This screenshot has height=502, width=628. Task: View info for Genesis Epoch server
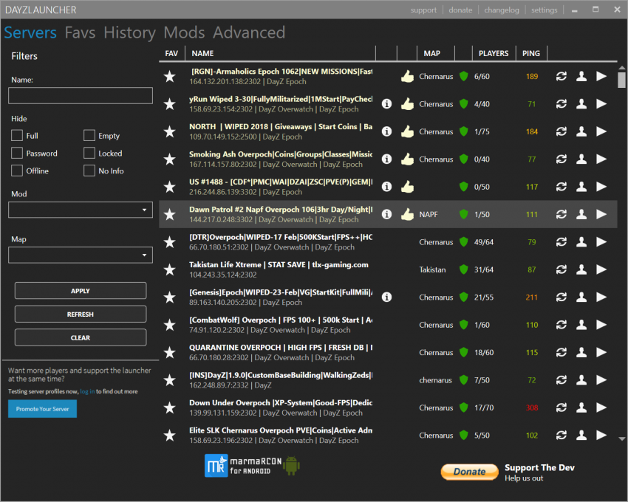386,298
